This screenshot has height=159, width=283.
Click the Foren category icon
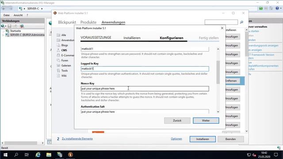pyautogui.click(x=58, y=61)
